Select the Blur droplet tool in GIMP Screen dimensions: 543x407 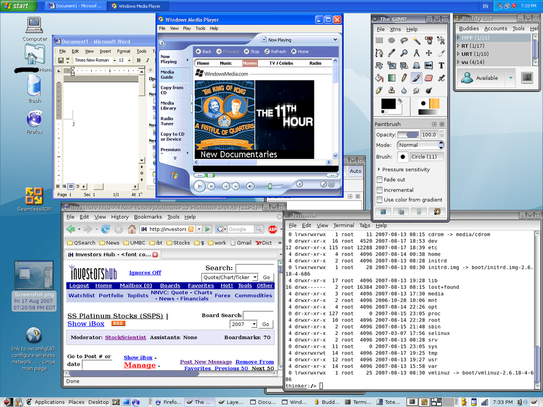404,90
